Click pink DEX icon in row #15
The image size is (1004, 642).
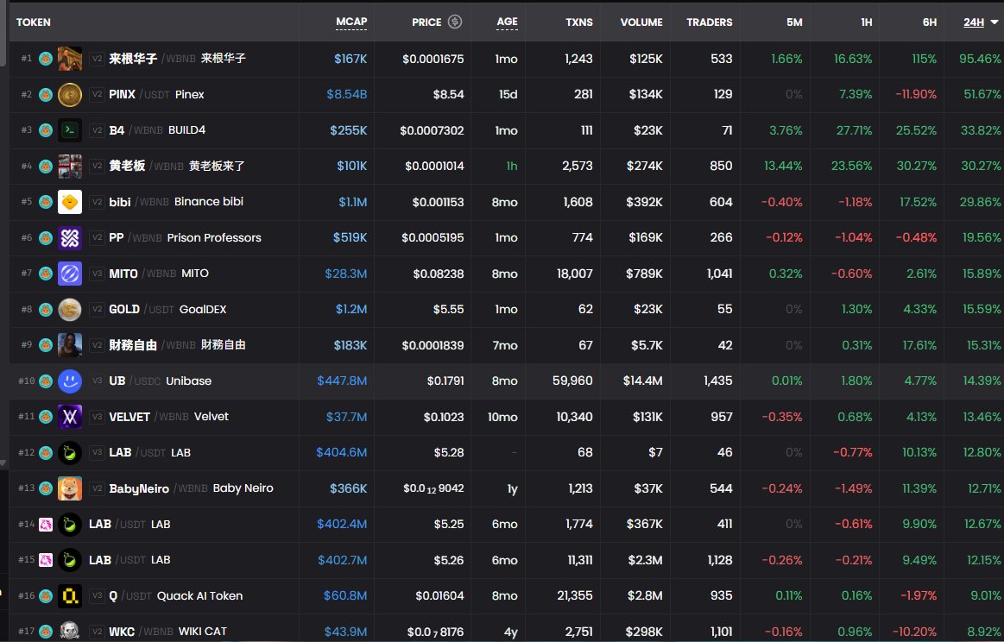(46, 561)
